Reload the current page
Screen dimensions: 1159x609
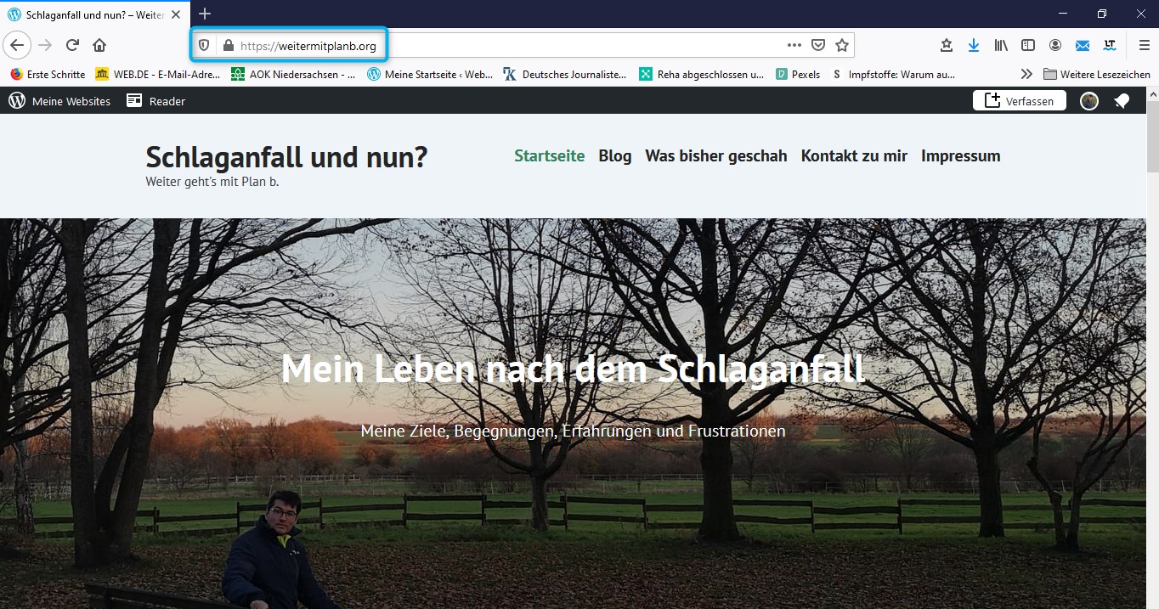(73, 45)
